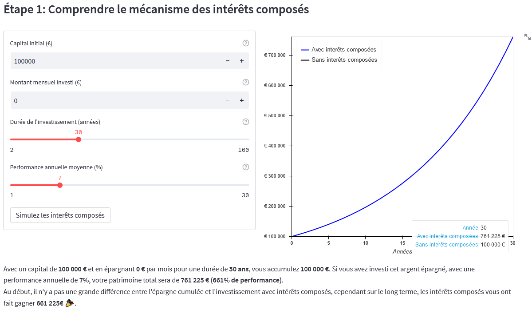Increase Capital initial with plus button

[242, 61]
